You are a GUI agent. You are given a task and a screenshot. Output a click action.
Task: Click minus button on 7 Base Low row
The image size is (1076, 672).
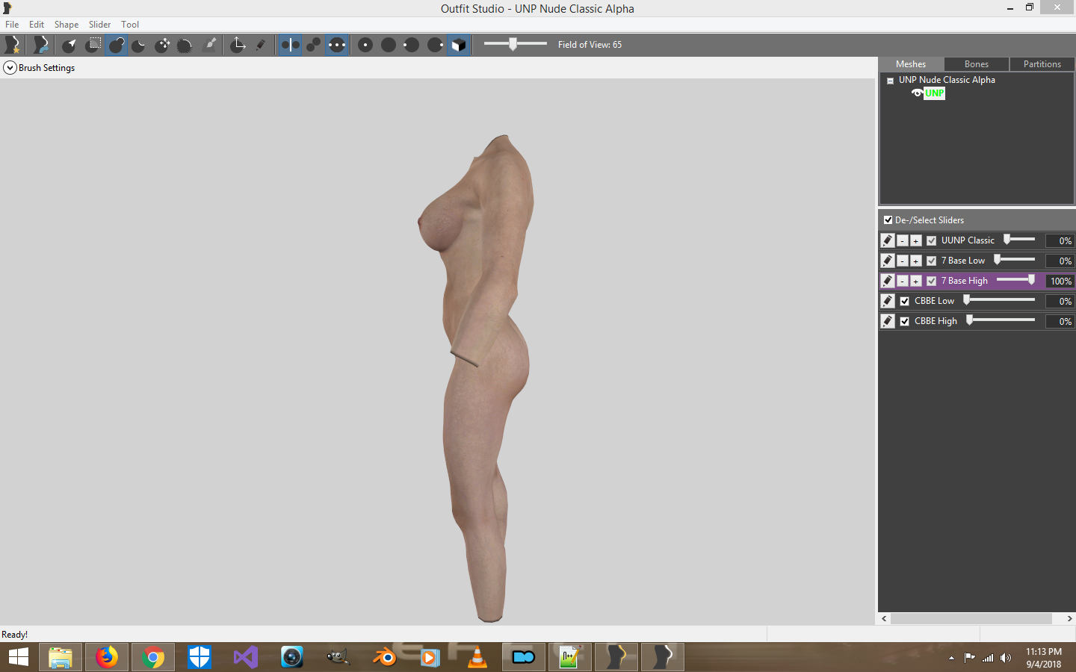[903, 261]
